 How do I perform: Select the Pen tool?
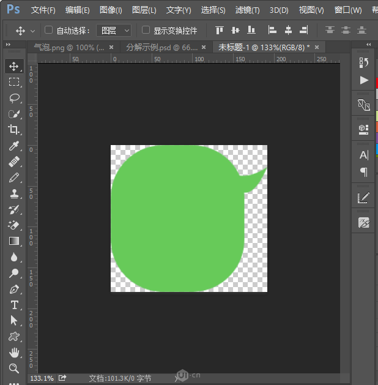point(14,289)
